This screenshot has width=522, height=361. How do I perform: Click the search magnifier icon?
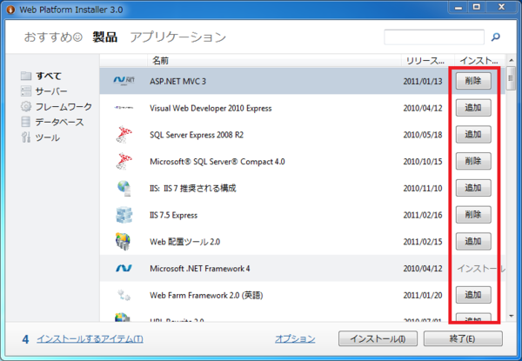point(495,37)
